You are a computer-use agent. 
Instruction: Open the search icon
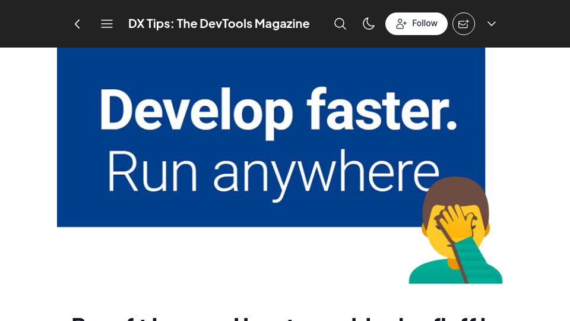point(340,24)
